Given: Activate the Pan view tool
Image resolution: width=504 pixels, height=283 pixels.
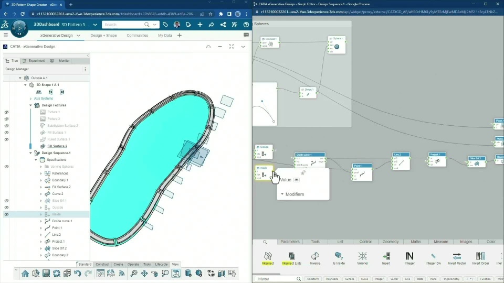Looking at the screenshot, I should pyautogui.click(x=144, y=274).
